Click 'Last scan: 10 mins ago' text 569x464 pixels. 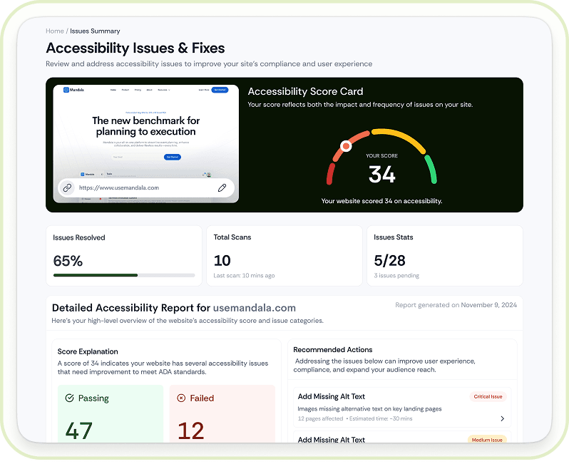[245, 276]
